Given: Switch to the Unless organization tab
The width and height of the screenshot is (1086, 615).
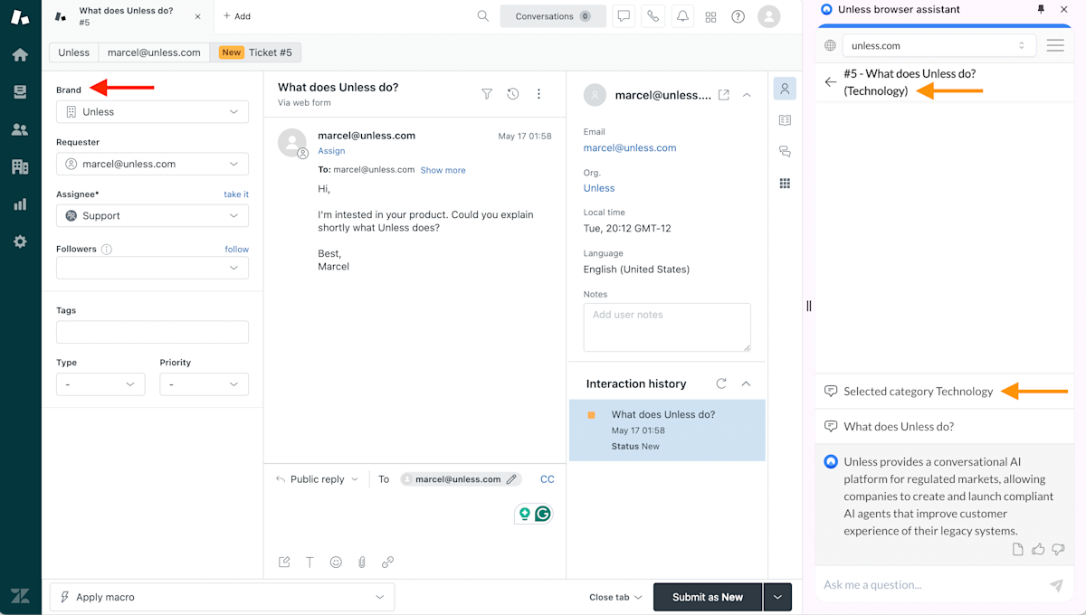Looking at the screenshot, I should coord(74,52).
